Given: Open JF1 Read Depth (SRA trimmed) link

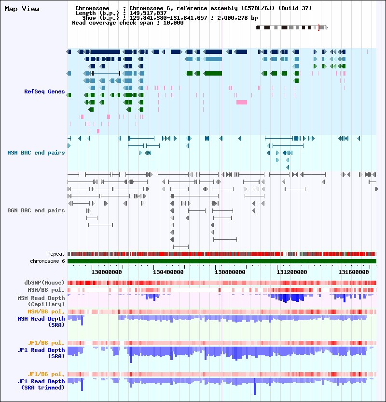Looking at the screenshot, I should coord(41,384).
